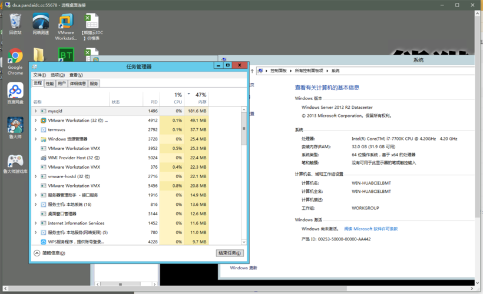Open the 文件(F) menu in Task Manager
The image size is (483, 294).
[x=39, y=75]
